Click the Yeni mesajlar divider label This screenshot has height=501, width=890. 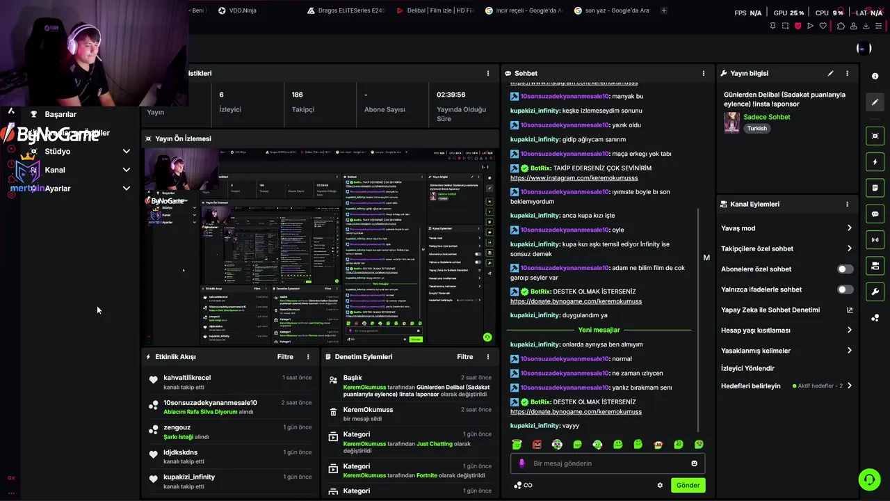[x=599, y=330]
